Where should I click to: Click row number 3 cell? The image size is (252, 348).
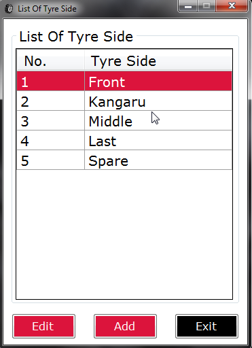[50, 120]
